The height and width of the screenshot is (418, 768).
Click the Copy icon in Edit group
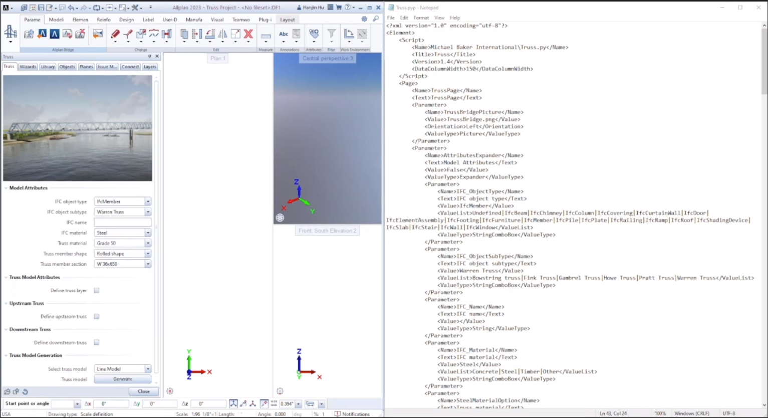[x=184, y=34]
